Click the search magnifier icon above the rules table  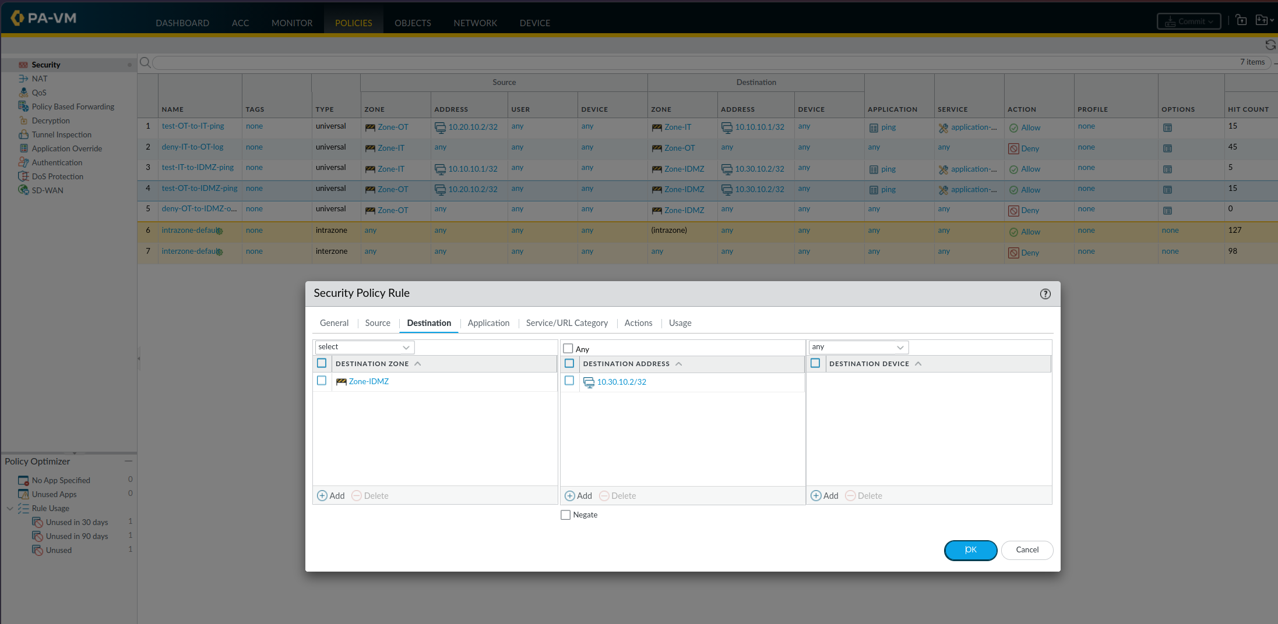click(x=145, y=62)
